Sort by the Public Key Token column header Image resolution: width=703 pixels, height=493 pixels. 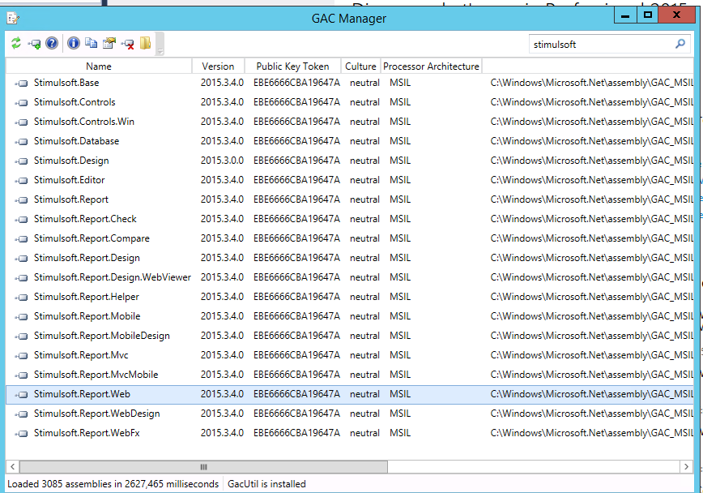pos(292,66)
